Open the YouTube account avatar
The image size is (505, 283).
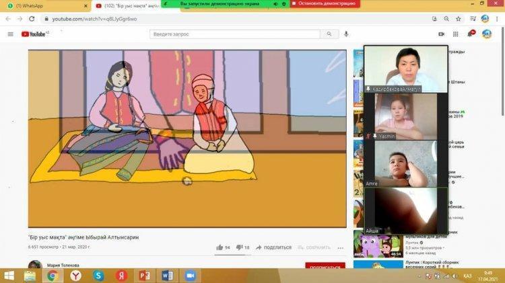pos(487,34)
